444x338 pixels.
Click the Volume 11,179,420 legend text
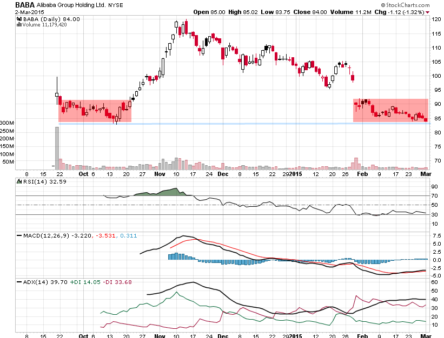[44, 25]
